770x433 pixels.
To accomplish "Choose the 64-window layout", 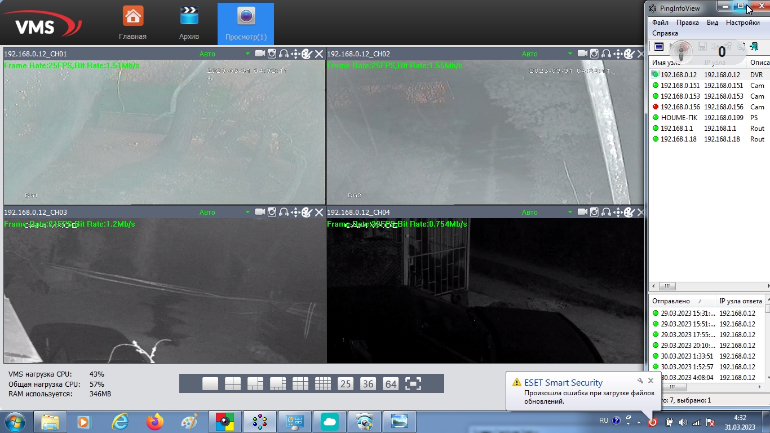I will (391, 384).
